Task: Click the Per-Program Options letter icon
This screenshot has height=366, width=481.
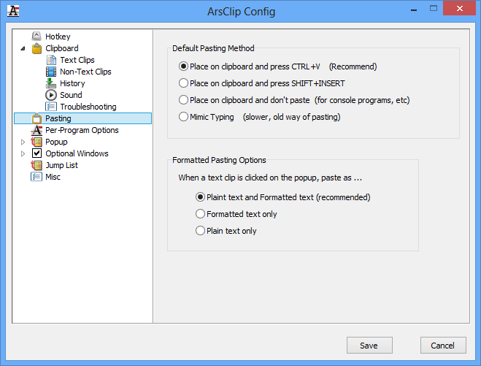Action: pyautogui.click(x=36, y=130)
